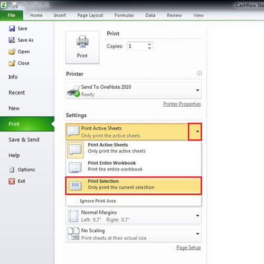Click the Exit entry with red X
Image resolution: width=264 pixels, height=264 pixels.
click(x=17, y=181)
